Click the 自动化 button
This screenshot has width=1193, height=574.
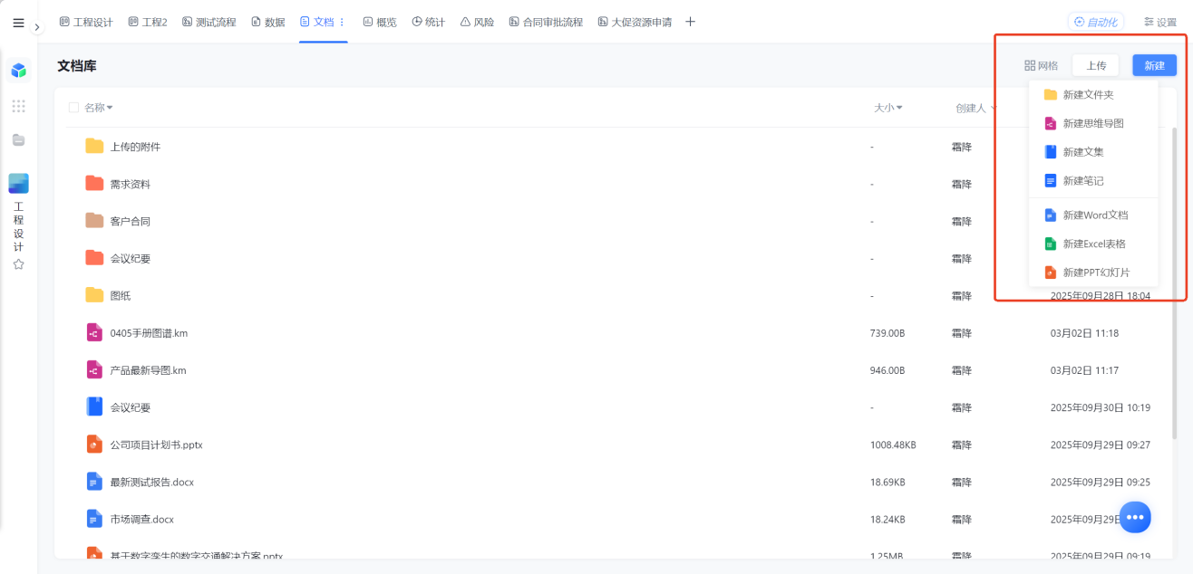(1096, 22)
